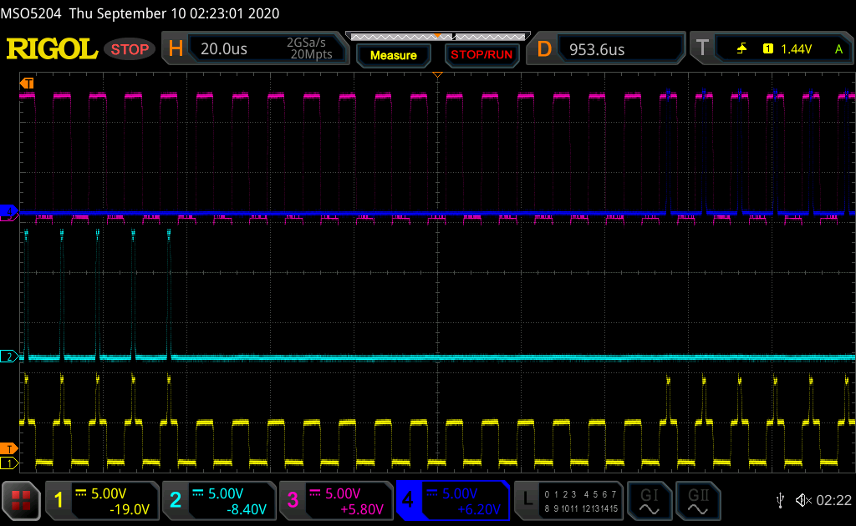The height and width of the screenshot is (526, 856).
Task: Toggle channel 3 magenta label
Action: point(293,500)
